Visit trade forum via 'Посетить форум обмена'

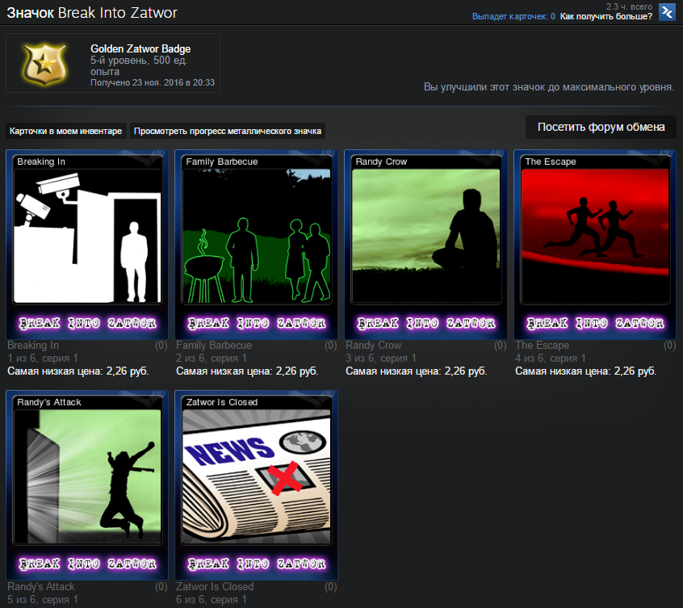601,128
